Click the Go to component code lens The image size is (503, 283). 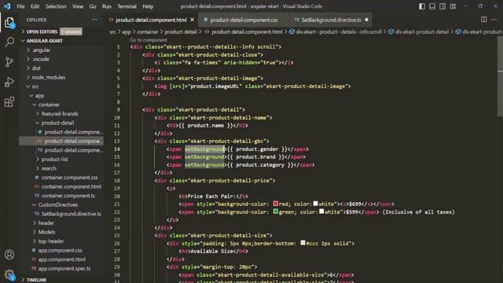pos(149,40)
